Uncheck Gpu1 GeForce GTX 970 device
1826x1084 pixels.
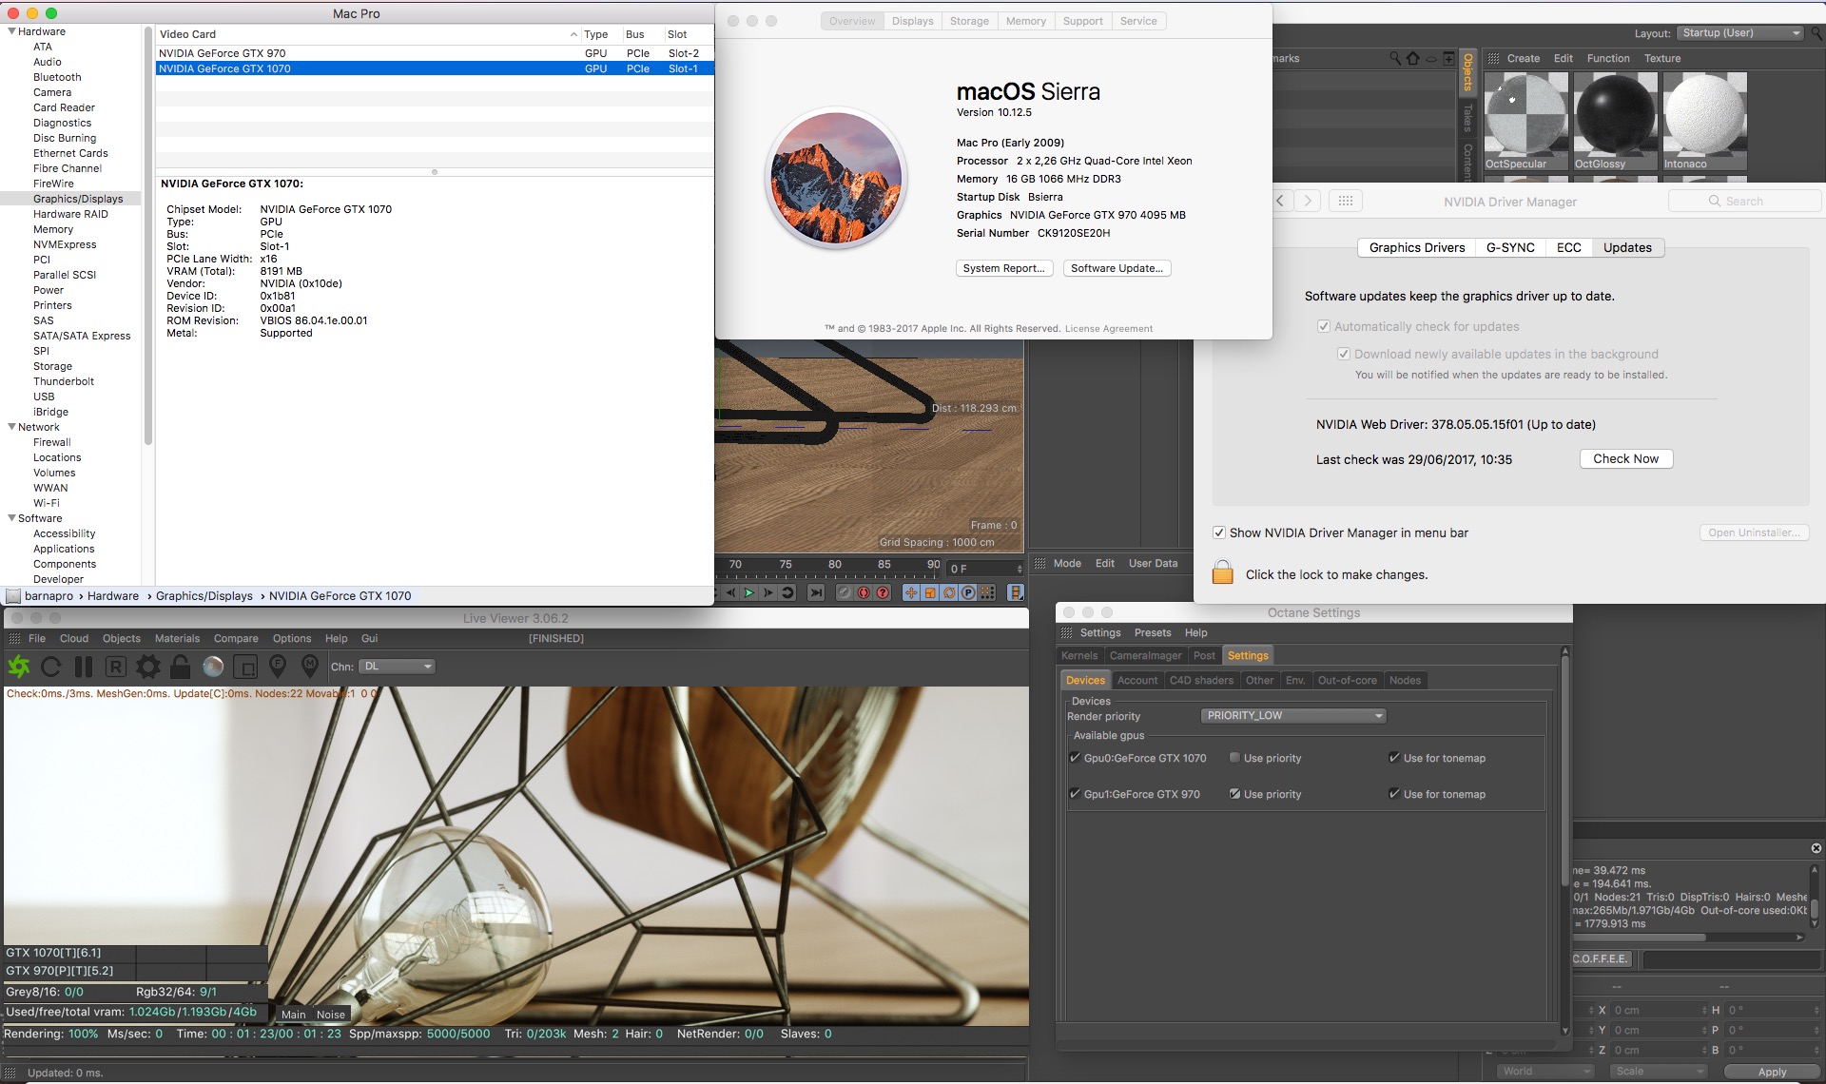point(1075,794)
